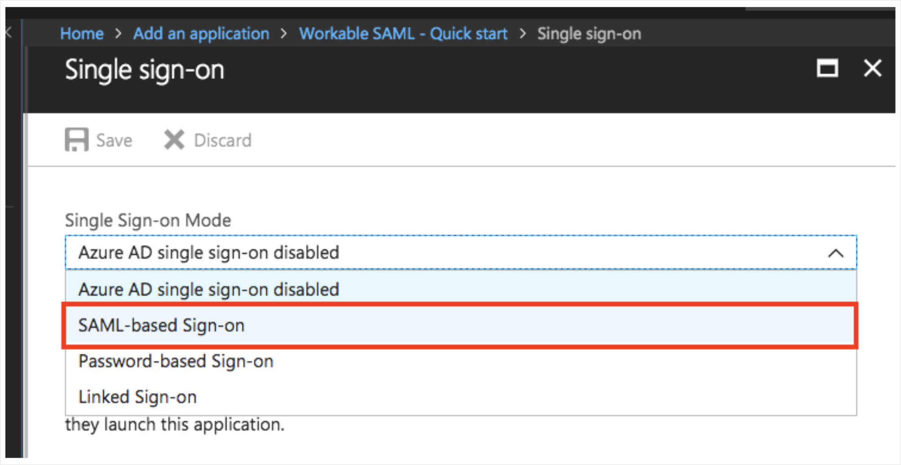
Task: Select Azure AD single sign-on disabled option
Action: pos(461,289)
